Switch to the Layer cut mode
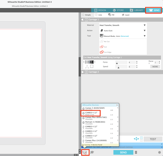Screen dimensions: 163x156 tap(126, 15)
